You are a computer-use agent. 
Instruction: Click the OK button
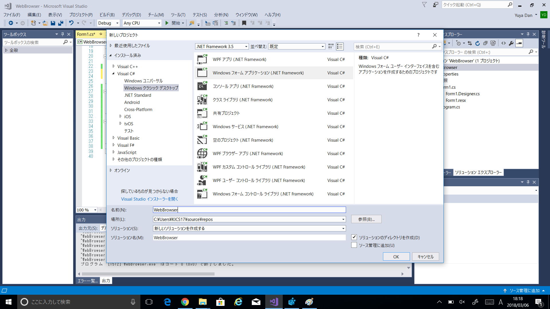(x=396, y=257)
